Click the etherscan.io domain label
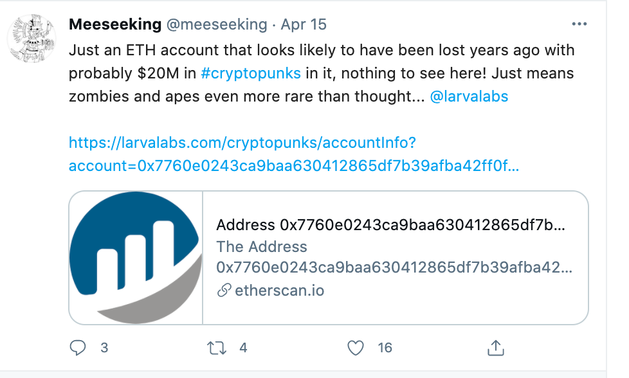 (x=280, y=291)
